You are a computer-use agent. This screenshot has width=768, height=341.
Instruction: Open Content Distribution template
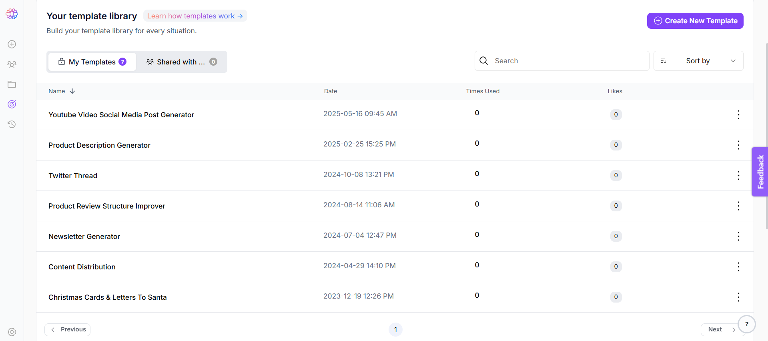point(82,267)
